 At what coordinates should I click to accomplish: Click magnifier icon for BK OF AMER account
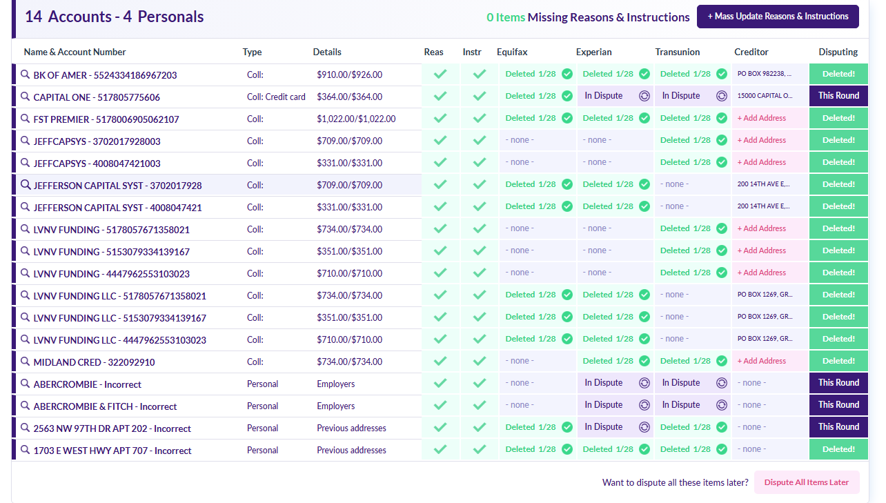pyautogui.click(x=26, y=75)
